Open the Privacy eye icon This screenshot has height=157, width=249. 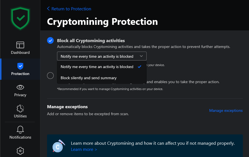[x=20, y=87]
